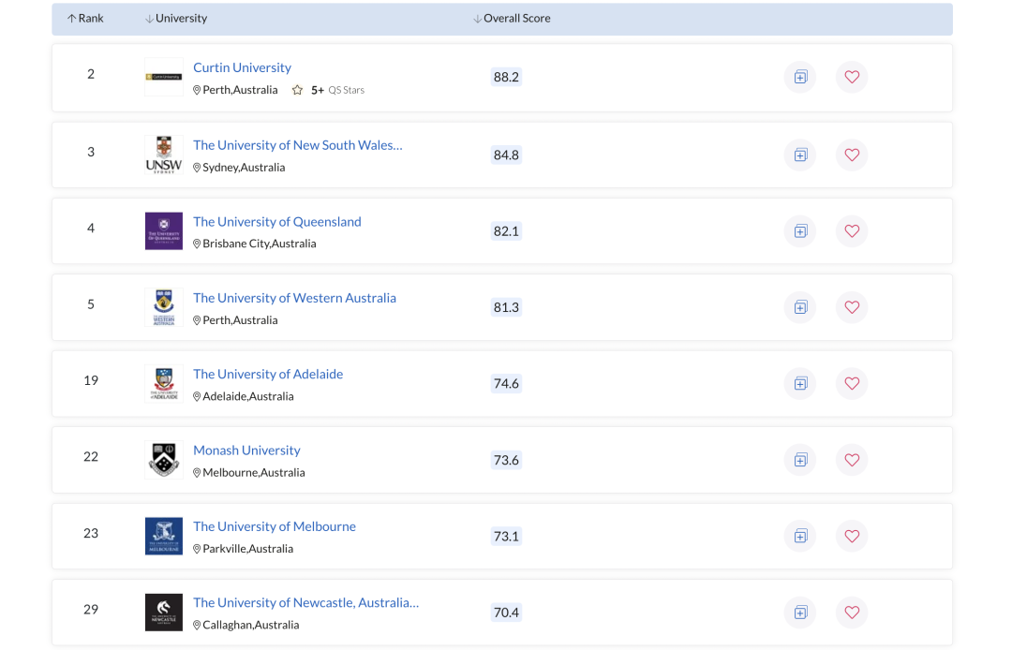
Task: Add Curtin University to compare list
Action: pos(800,77)
